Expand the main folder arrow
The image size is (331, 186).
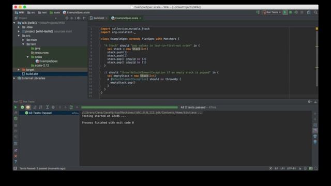(x=23, y=40)
